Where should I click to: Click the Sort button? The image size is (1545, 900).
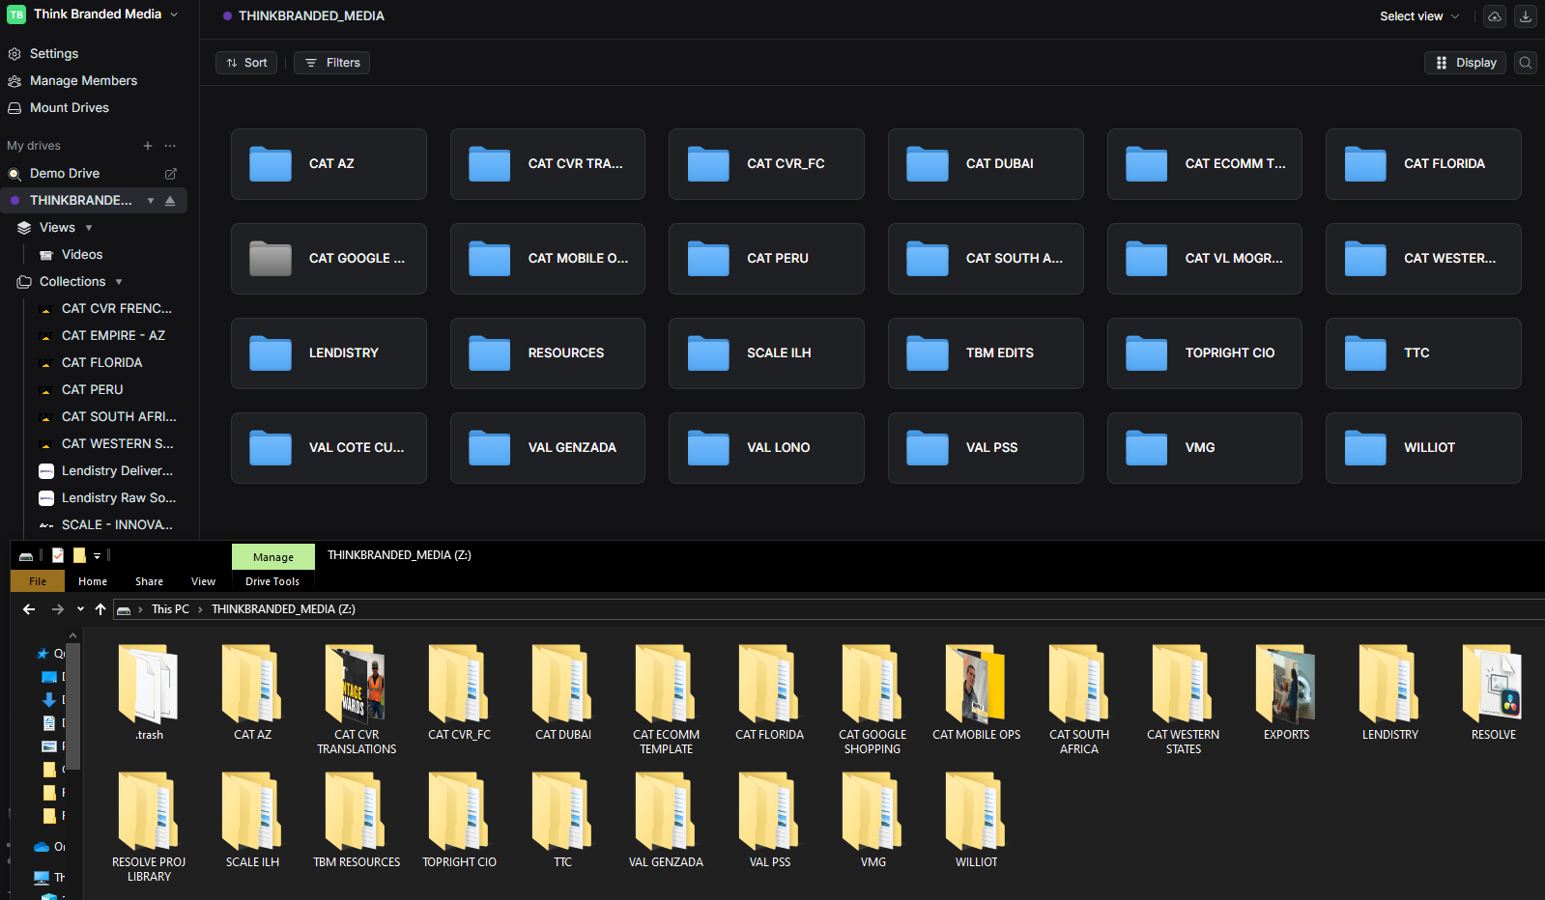[246, 63]
